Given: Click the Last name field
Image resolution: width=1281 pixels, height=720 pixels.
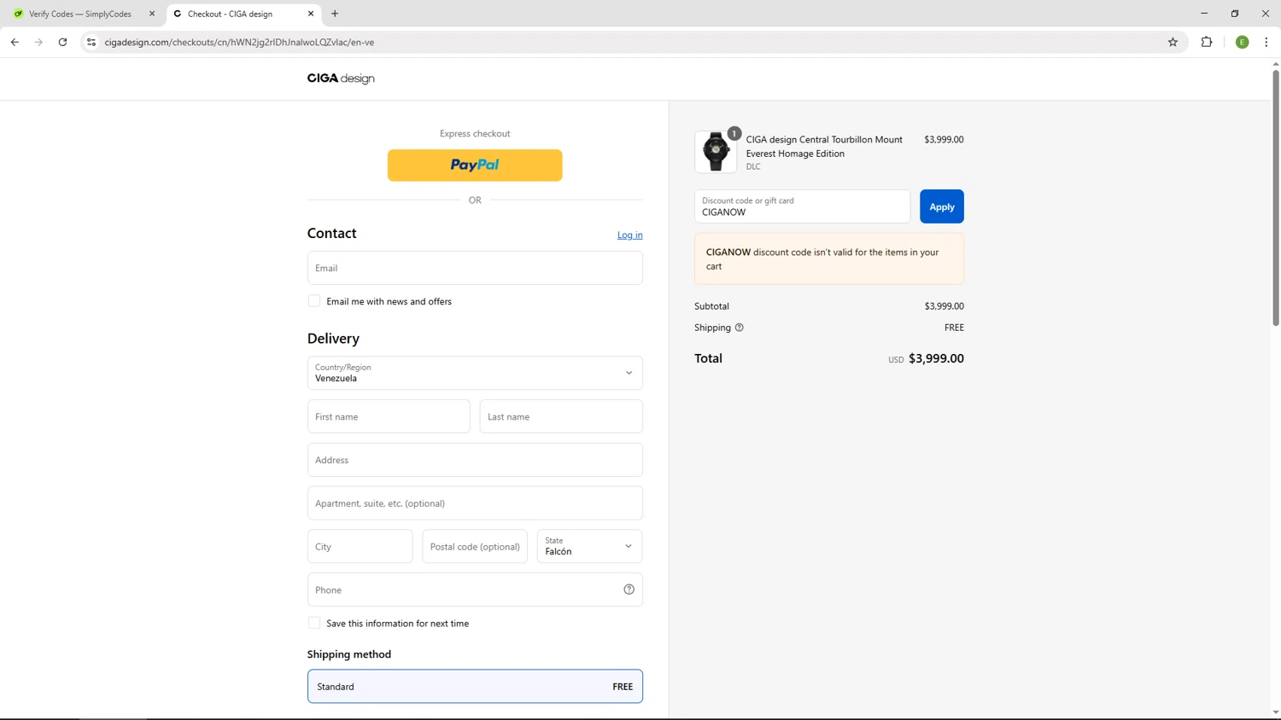Looking at the screenshot, I should click(x=561, y=416).
